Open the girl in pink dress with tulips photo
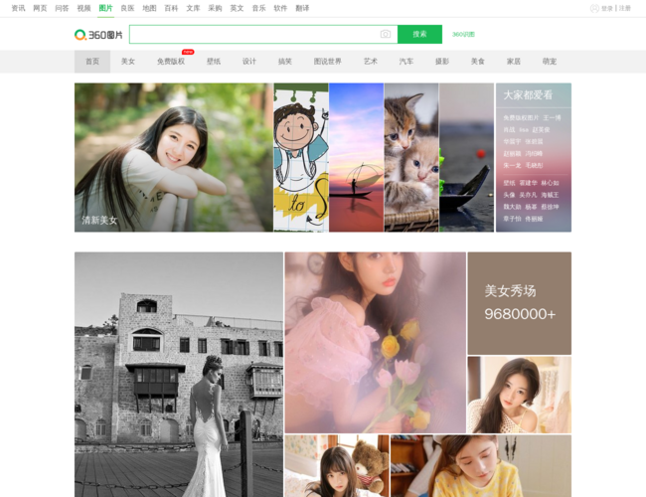 click(376, 343)
